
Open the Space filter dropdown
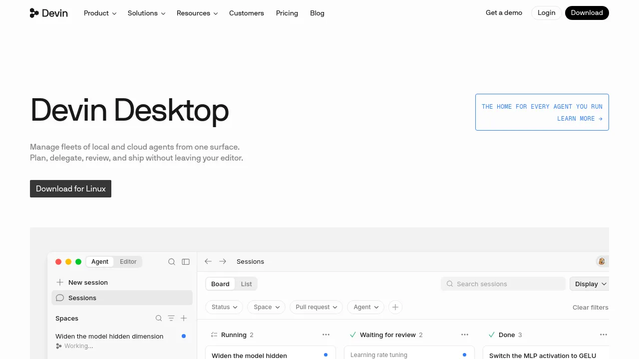(267, 307)
